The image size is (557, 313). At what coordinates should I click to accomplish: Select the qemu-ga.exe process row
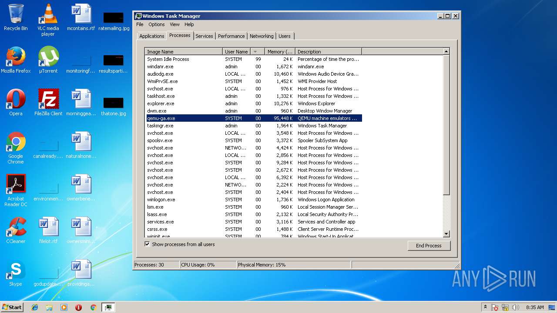click(253, 118)
